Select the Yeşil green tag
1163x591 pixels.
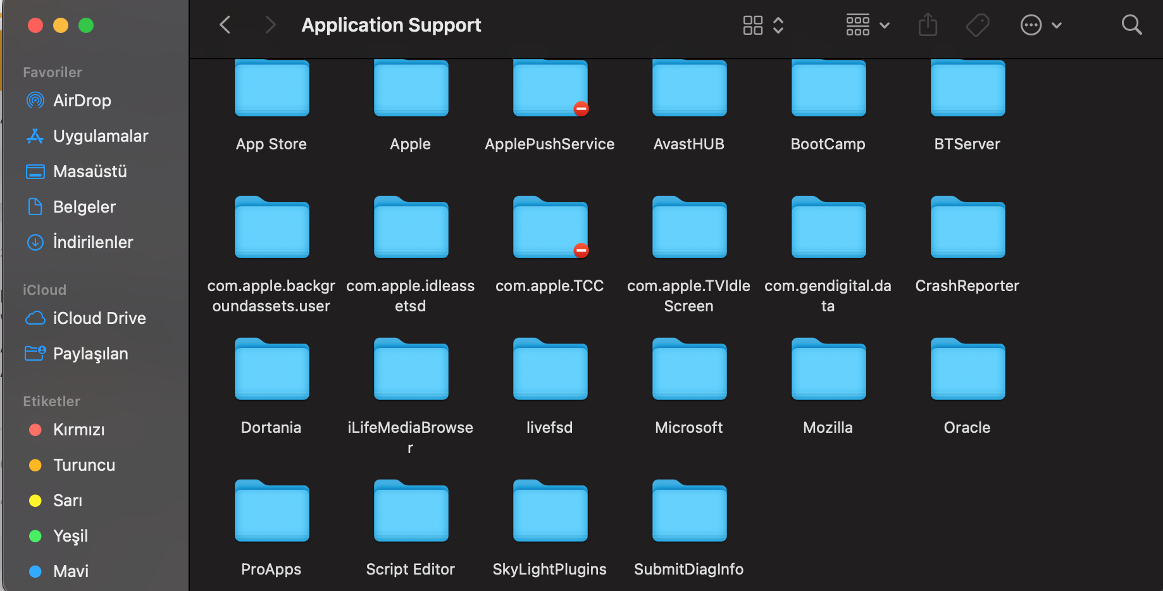click(x=70, y=536)
